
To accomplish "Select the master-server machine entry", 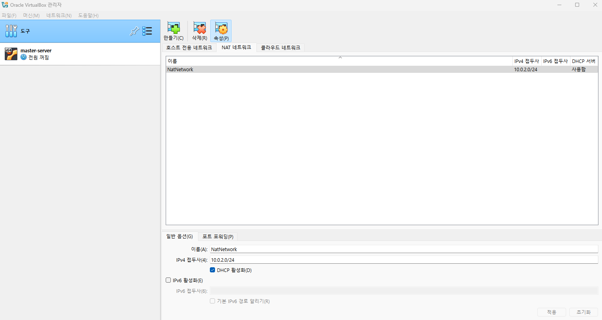I will coord(80,54).
